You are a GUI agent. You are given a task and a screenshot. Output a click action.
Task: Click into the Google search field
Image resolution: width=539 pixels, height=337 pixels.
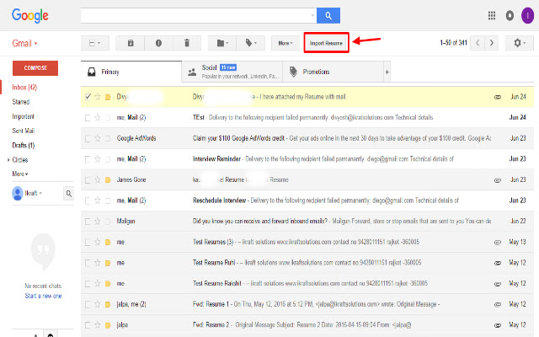pos(196,15)
